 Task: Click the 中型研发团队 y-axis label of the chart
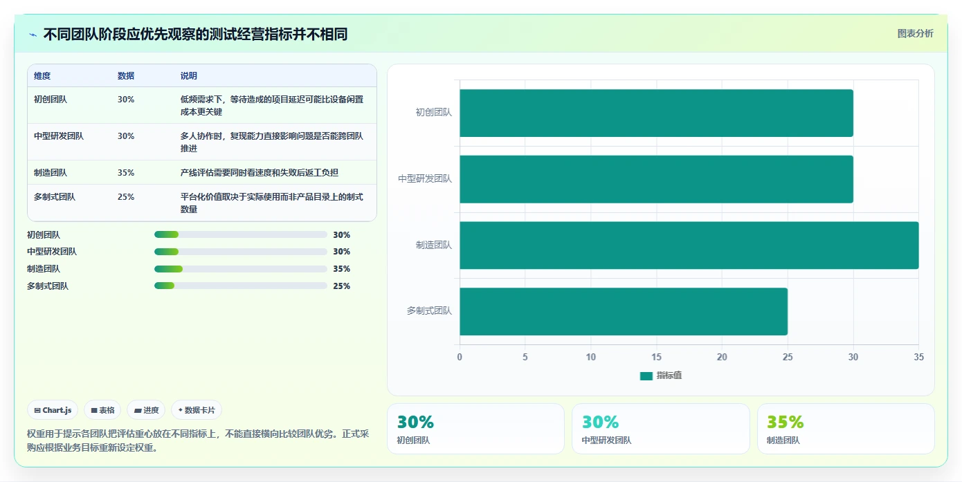pyautogui.click(x=425, y=179)
